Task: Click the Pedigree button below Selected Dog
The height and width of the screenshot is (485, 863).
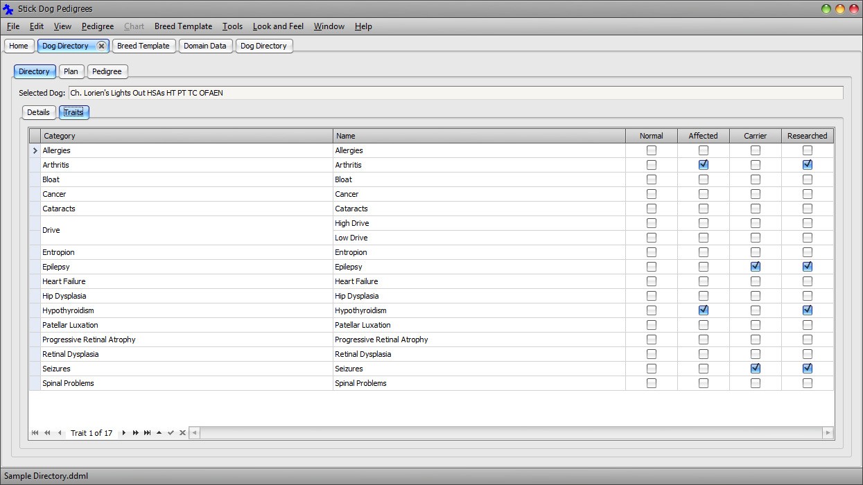Action: click(107, 71)
